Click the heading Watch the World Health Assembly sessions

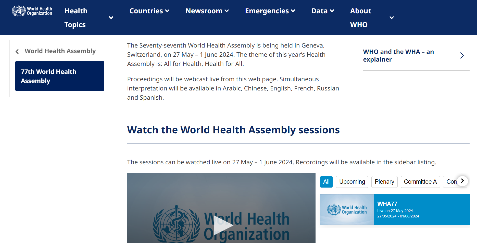pyautogui.click(x=233, y=130)
